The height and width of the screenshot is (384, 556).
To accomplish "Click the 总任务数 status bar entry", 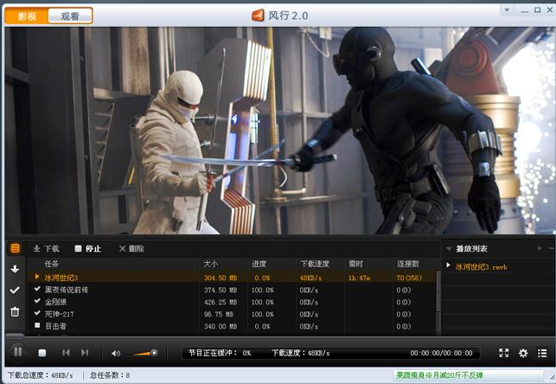I will click(x=110, y=375).
